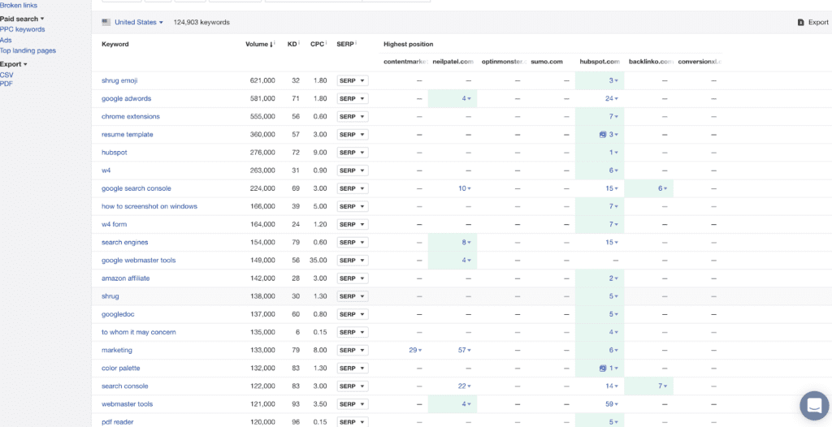This screenshot has height=427, width=832.
Task: Click the SERP feature icon in color palette row
Action: pos(602,368)
